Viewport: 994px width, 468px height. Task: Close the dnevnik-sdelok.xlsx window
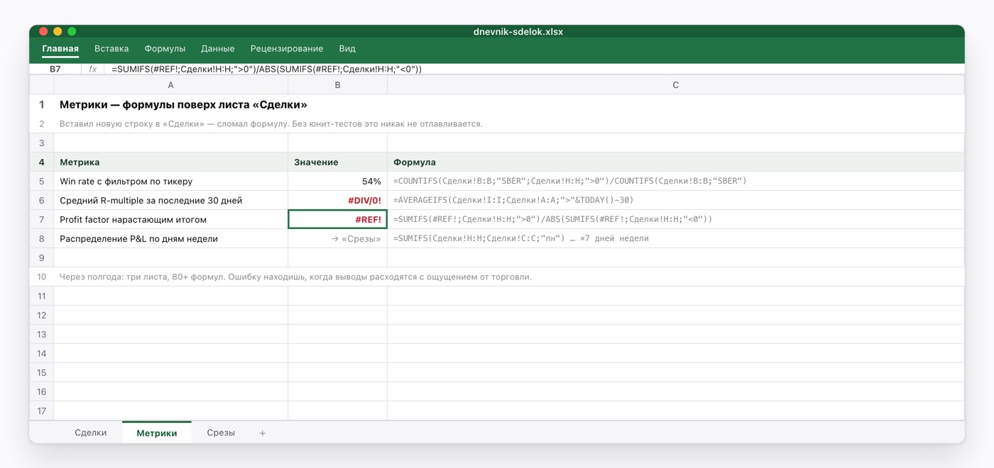pyautogui.click(x=43, y=31)
